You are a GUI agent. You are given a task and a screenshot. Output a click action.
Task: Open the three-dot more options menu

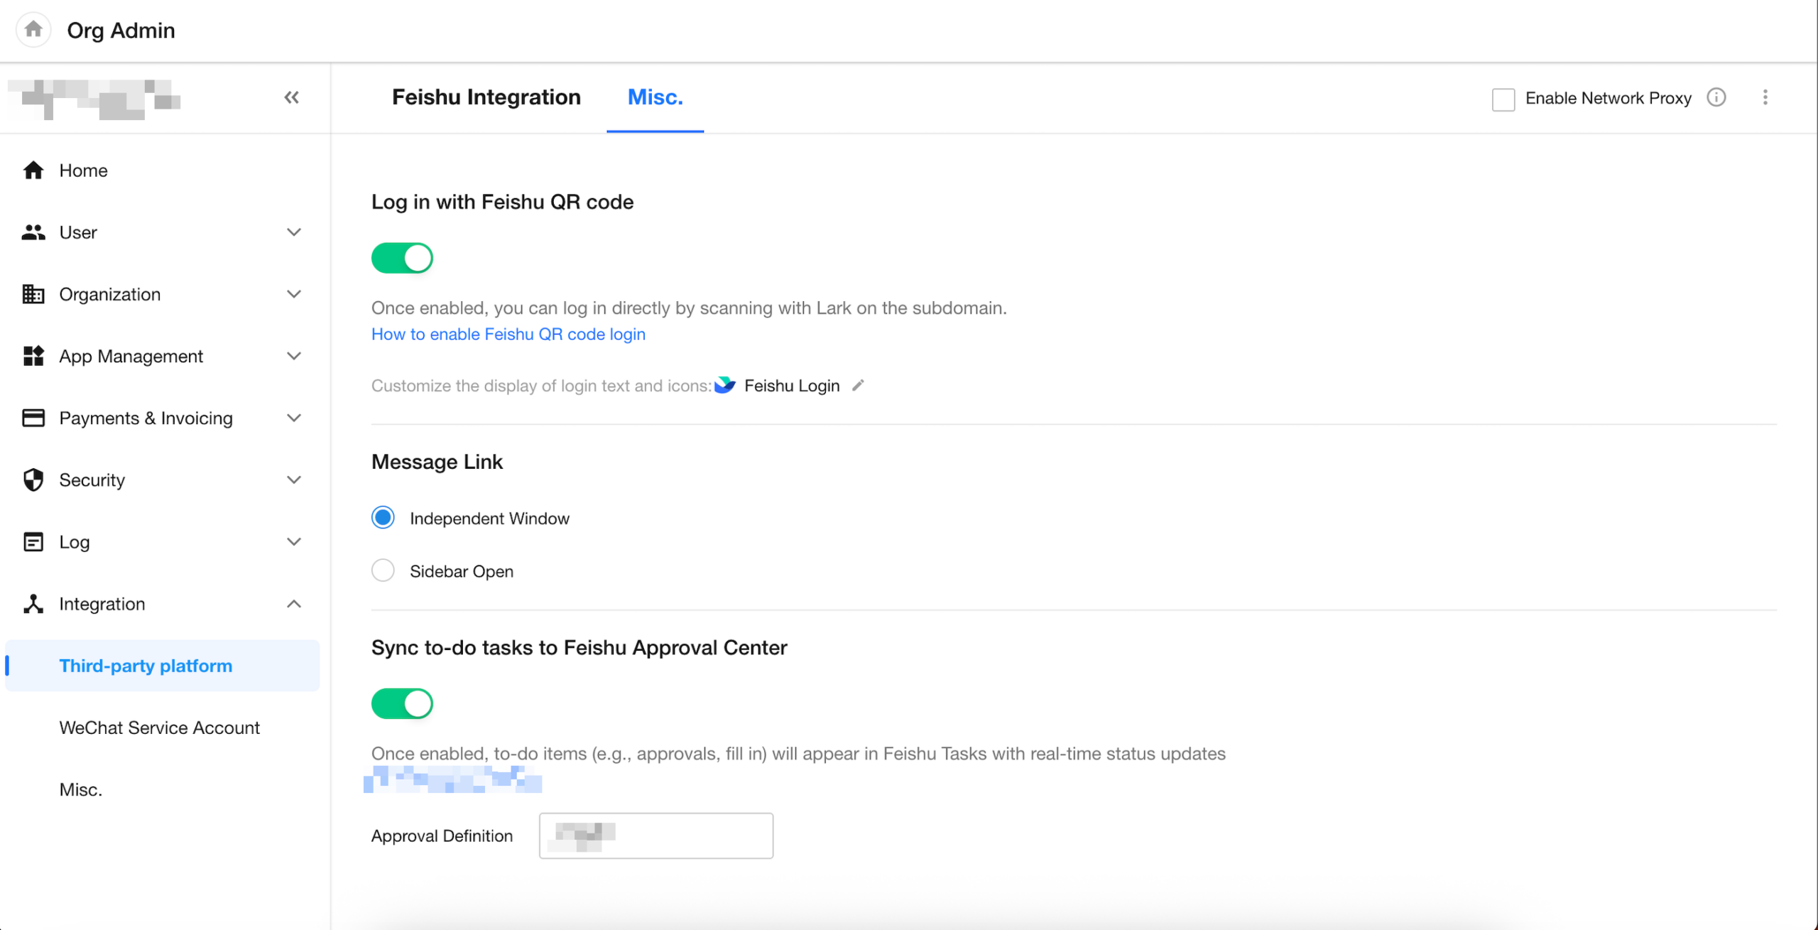[x=1765, y=97]
